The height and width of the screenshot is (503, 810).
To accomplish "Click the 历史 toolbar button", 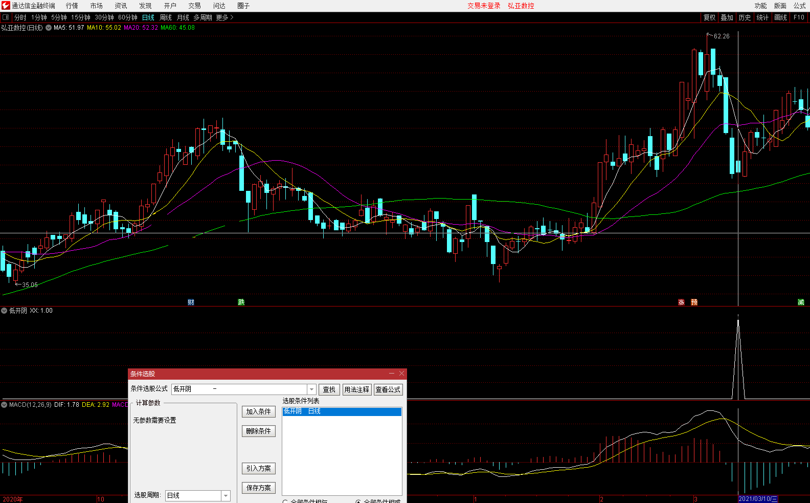I will point(745,17).
